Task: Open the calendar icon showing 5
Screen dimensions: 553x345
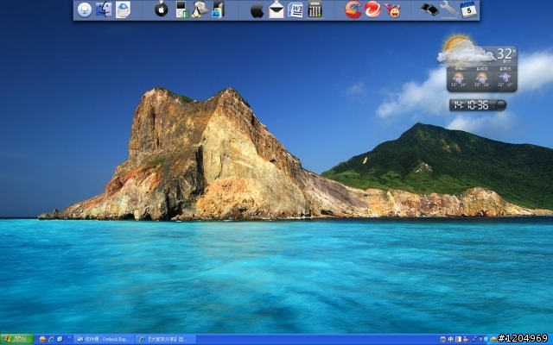Action: tap(468, 9)
